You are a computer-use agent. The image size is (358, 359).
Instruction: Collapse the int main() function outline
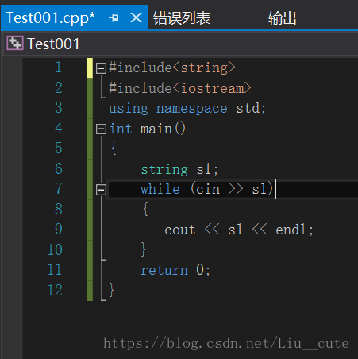point(101,129)
